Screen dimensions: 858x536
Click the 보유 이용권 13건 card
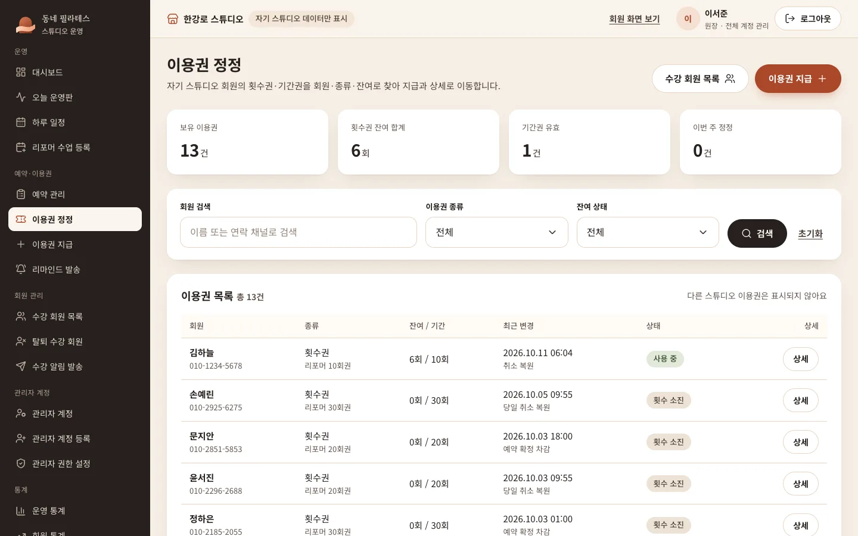(247, 142)
